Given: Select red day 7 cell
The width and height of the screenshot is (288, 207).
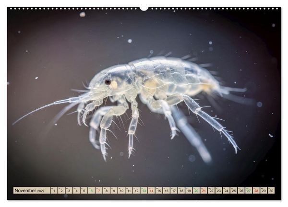Looking at the screenshot, I should pyautogui.click(x=99, y=191).
